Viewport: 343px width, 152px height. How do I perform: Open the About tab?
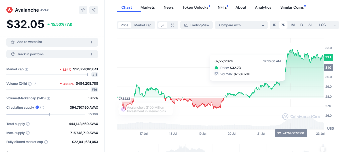[x=241, y=7]
